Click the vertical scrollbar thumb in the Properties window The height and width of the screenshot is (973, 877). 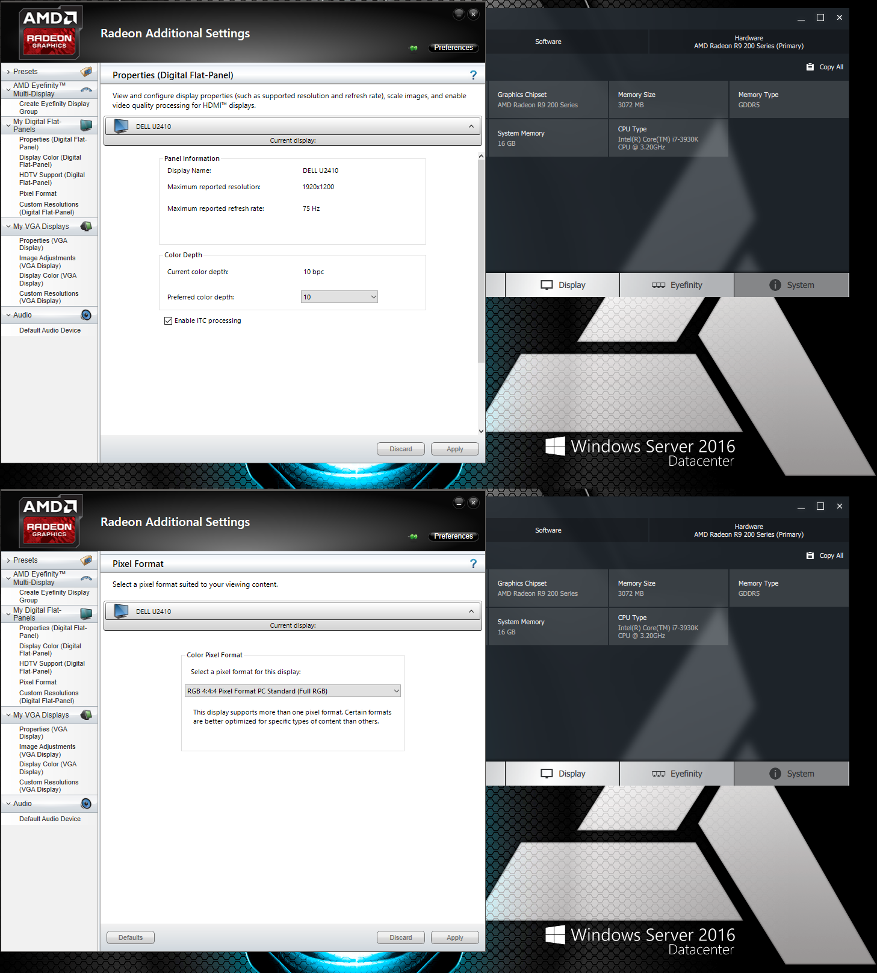481,262
